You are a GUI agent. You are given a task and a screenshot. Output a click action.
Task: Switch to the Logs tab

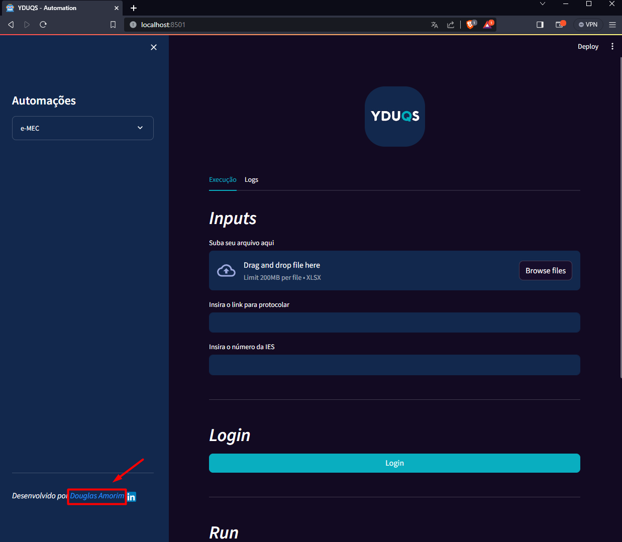251,180
